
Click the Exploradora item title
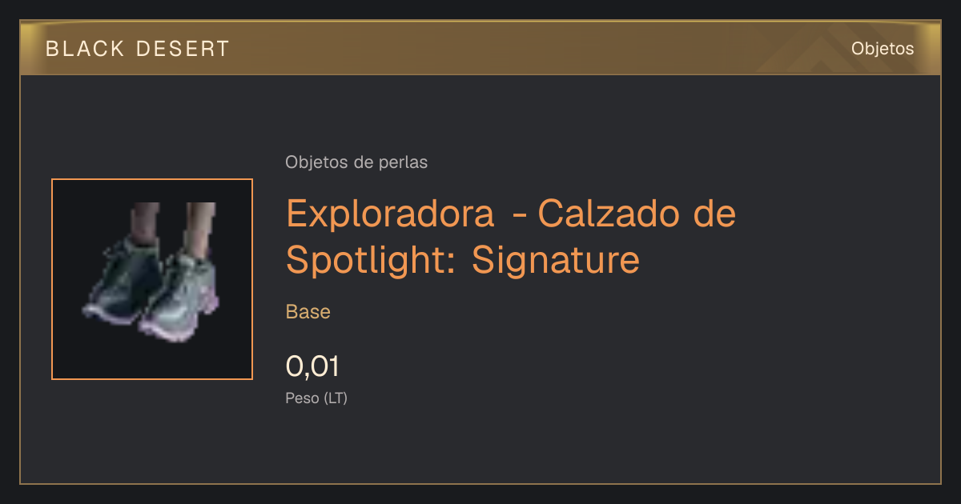[x=511, y=236]
